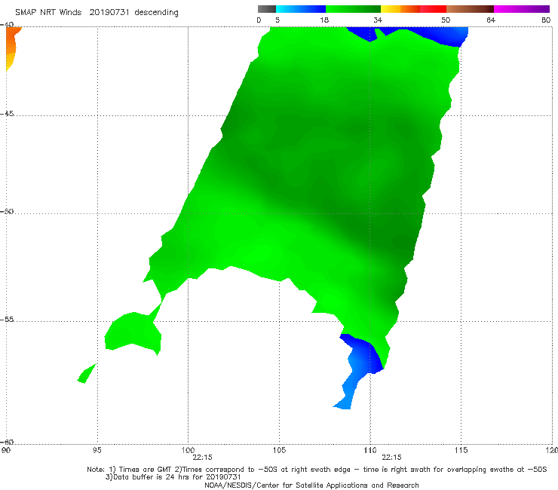Click latitude axis label -45
Image resolution: width=558 pixels, height=490 pixels.
tap(7, 114)
